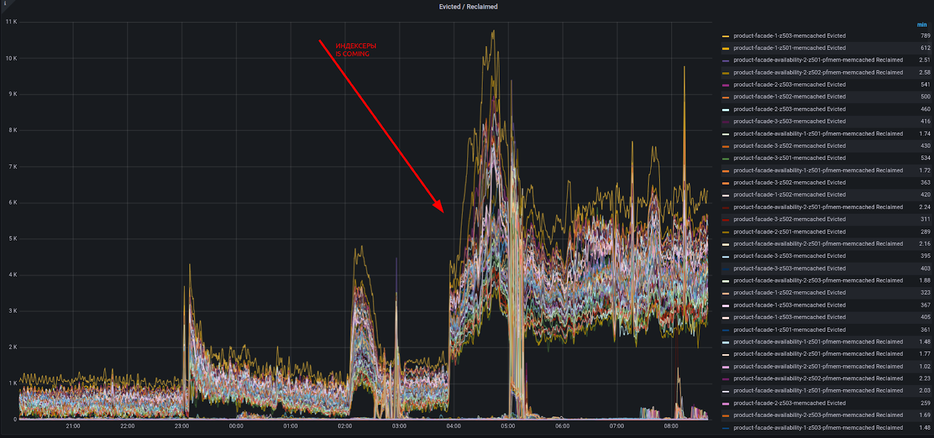Click the min value 416 in the legend
Viewport: 934px width, 438px height.
pos(926,121)
